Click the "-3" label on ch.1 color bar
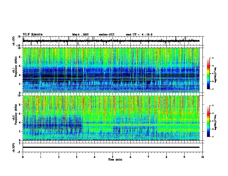This screenshot has width=228, height=176. click(x=212, y=58)
